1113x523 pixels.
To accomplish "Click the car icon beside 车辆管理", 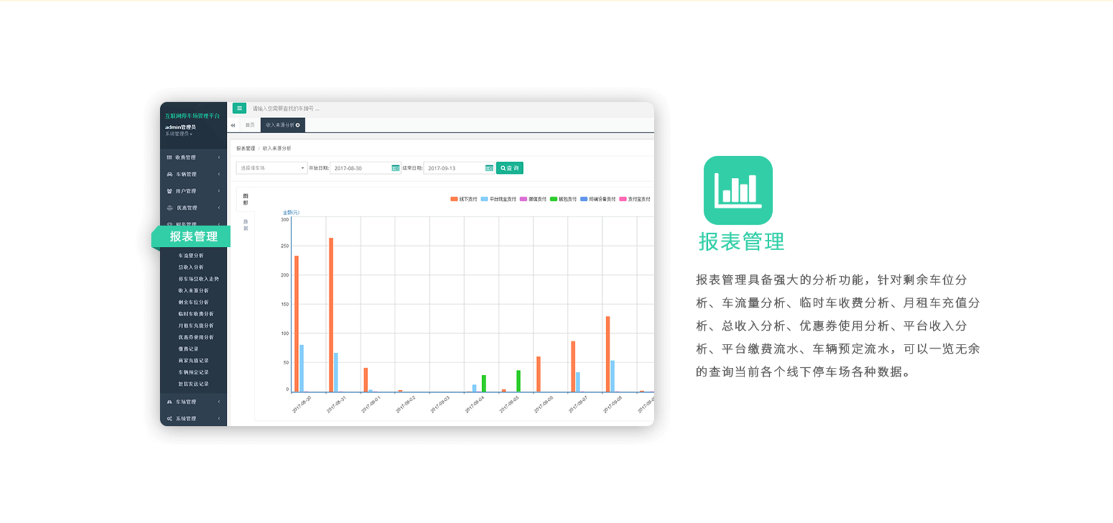I will pos(169,174).
